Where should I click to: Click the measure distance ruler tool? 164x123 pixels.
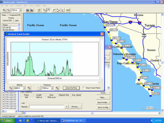coord(68,10)
